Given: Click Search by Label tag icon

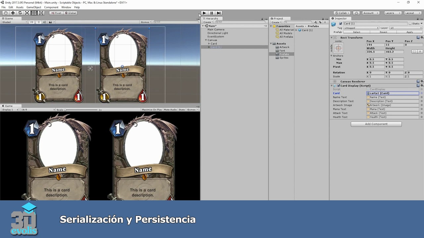Looking at the screenshot, I should coord(321,22).
